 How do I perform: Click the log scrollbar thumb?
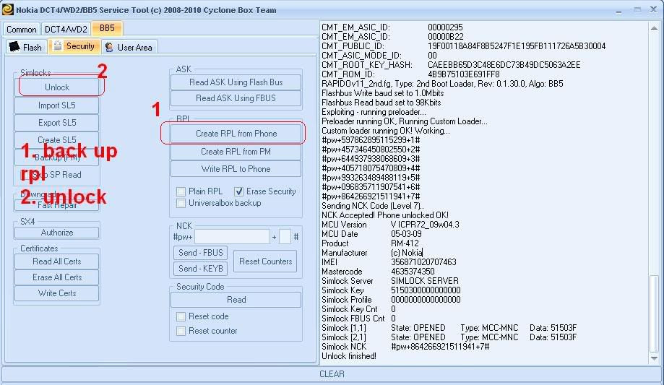[x=655, y=313]
